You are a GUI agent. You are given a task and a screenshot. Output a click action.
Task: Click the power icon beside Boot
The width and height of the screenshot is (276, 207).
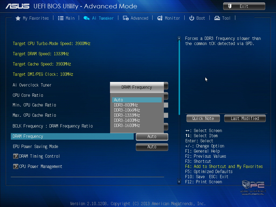pyautogui.click(x=192, y=18)
